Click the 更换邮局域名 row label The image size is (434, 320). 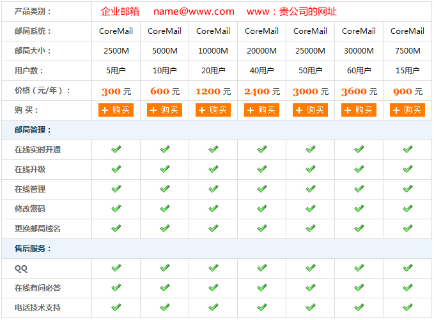tap(37, 229)
